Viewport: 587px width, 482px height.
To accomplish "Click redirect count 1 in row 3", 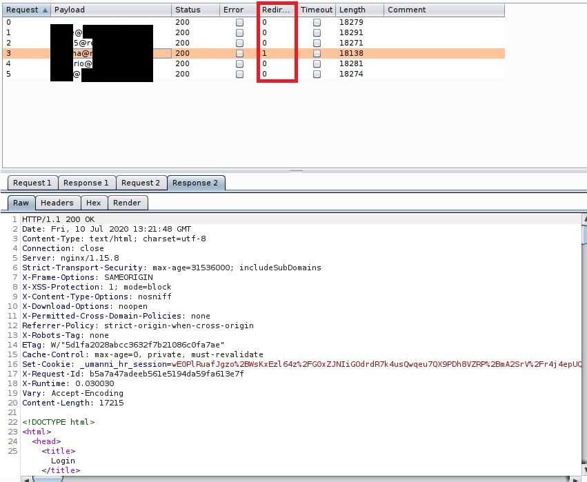I will click(x=265, y=54).
